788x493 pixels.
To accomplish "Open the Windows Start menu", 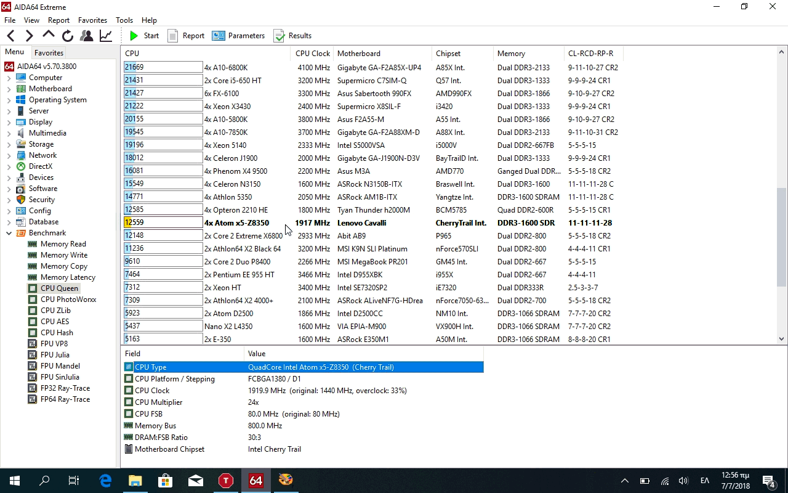I will click(x=15, y=481).
